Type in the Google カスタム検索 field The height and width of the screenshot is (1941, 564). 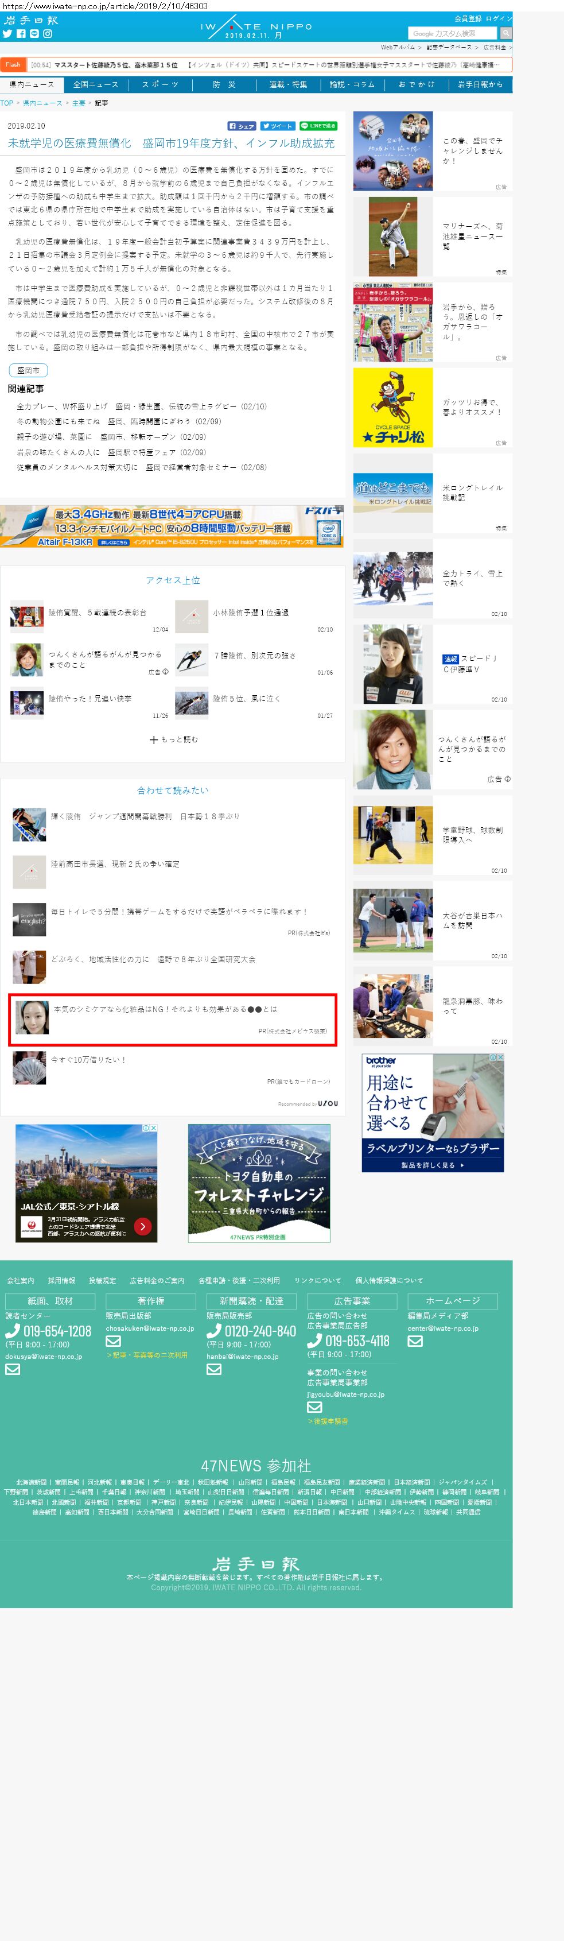tap(452, 33)
